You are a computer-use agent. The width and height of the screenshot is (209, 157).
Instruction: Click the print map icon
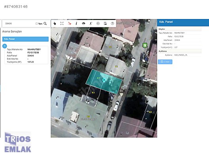(x=84, y=23)
